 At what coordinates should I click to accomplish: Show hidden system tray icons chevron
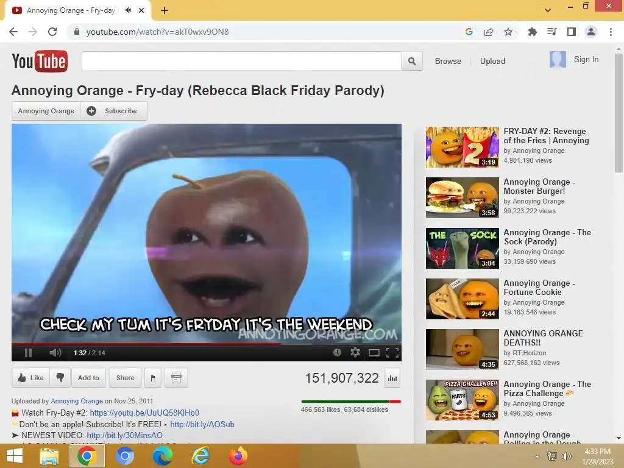[537, 456]
